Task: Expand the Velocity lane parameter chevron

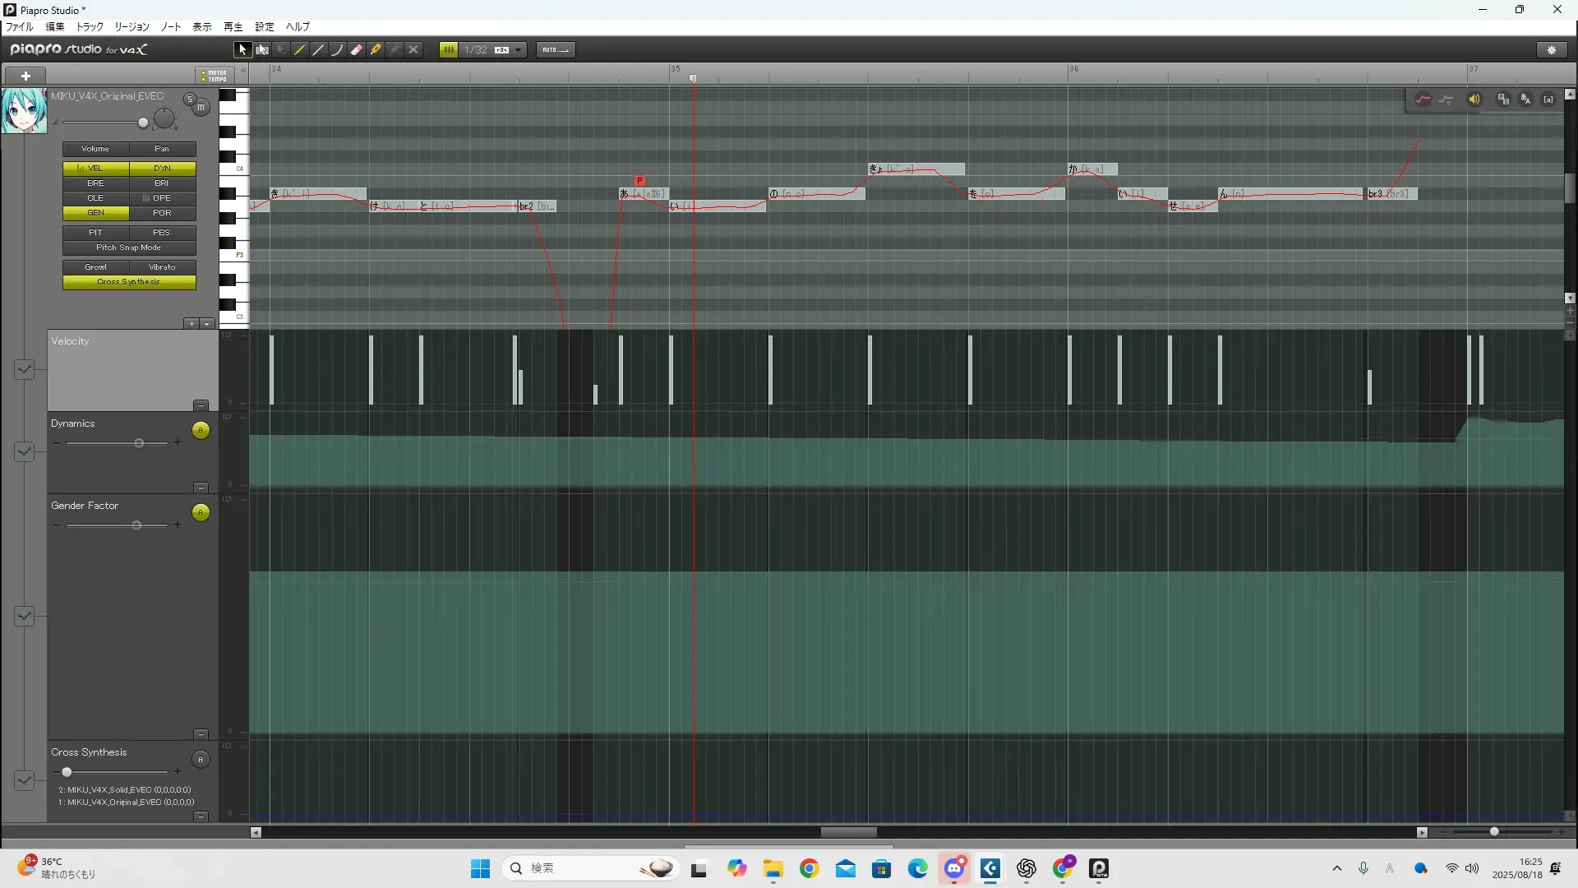Action: 24,369
